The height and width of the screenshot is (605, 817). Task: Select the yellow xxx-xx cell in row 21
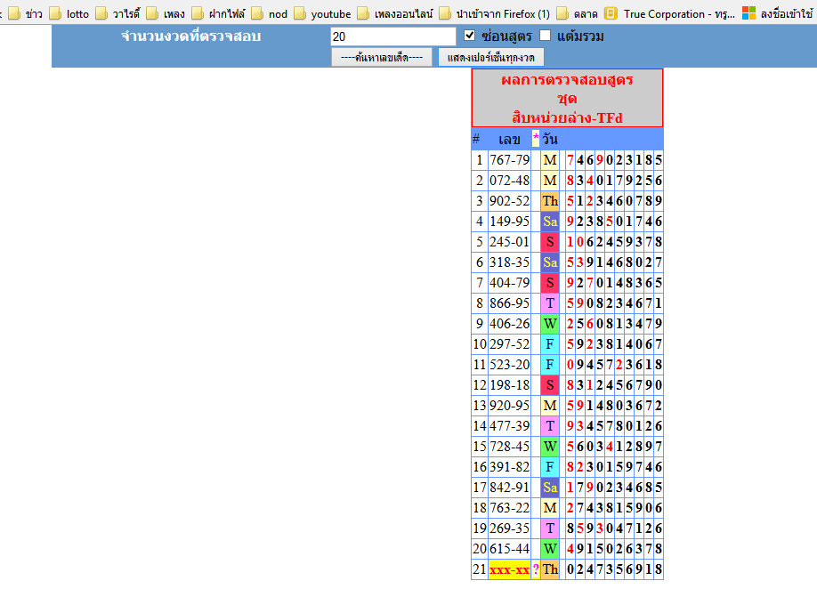point(510,569)
